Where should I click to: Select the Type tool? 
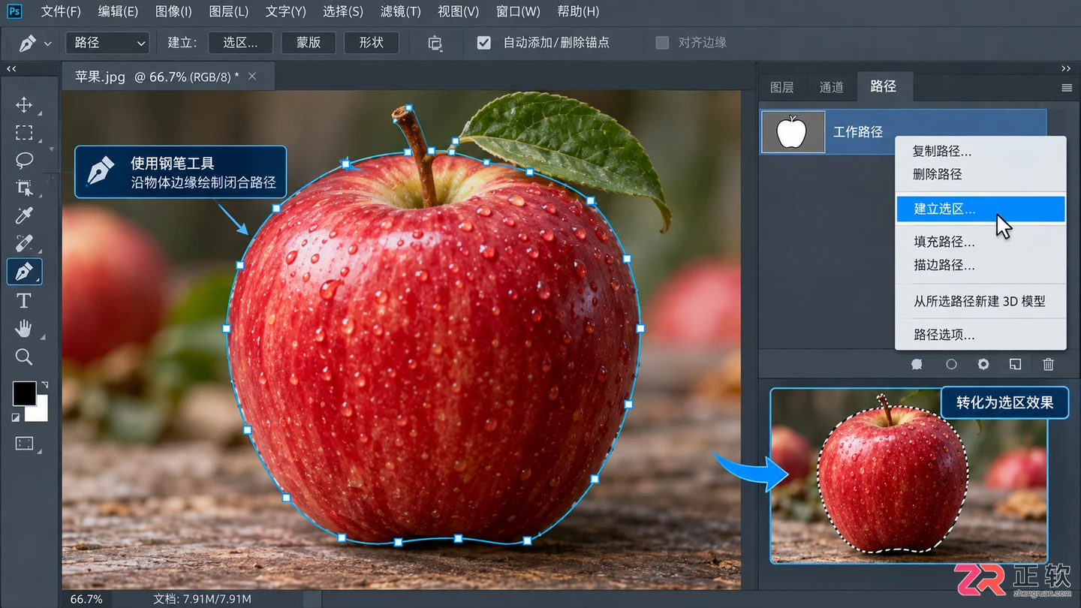click(24, 301)
